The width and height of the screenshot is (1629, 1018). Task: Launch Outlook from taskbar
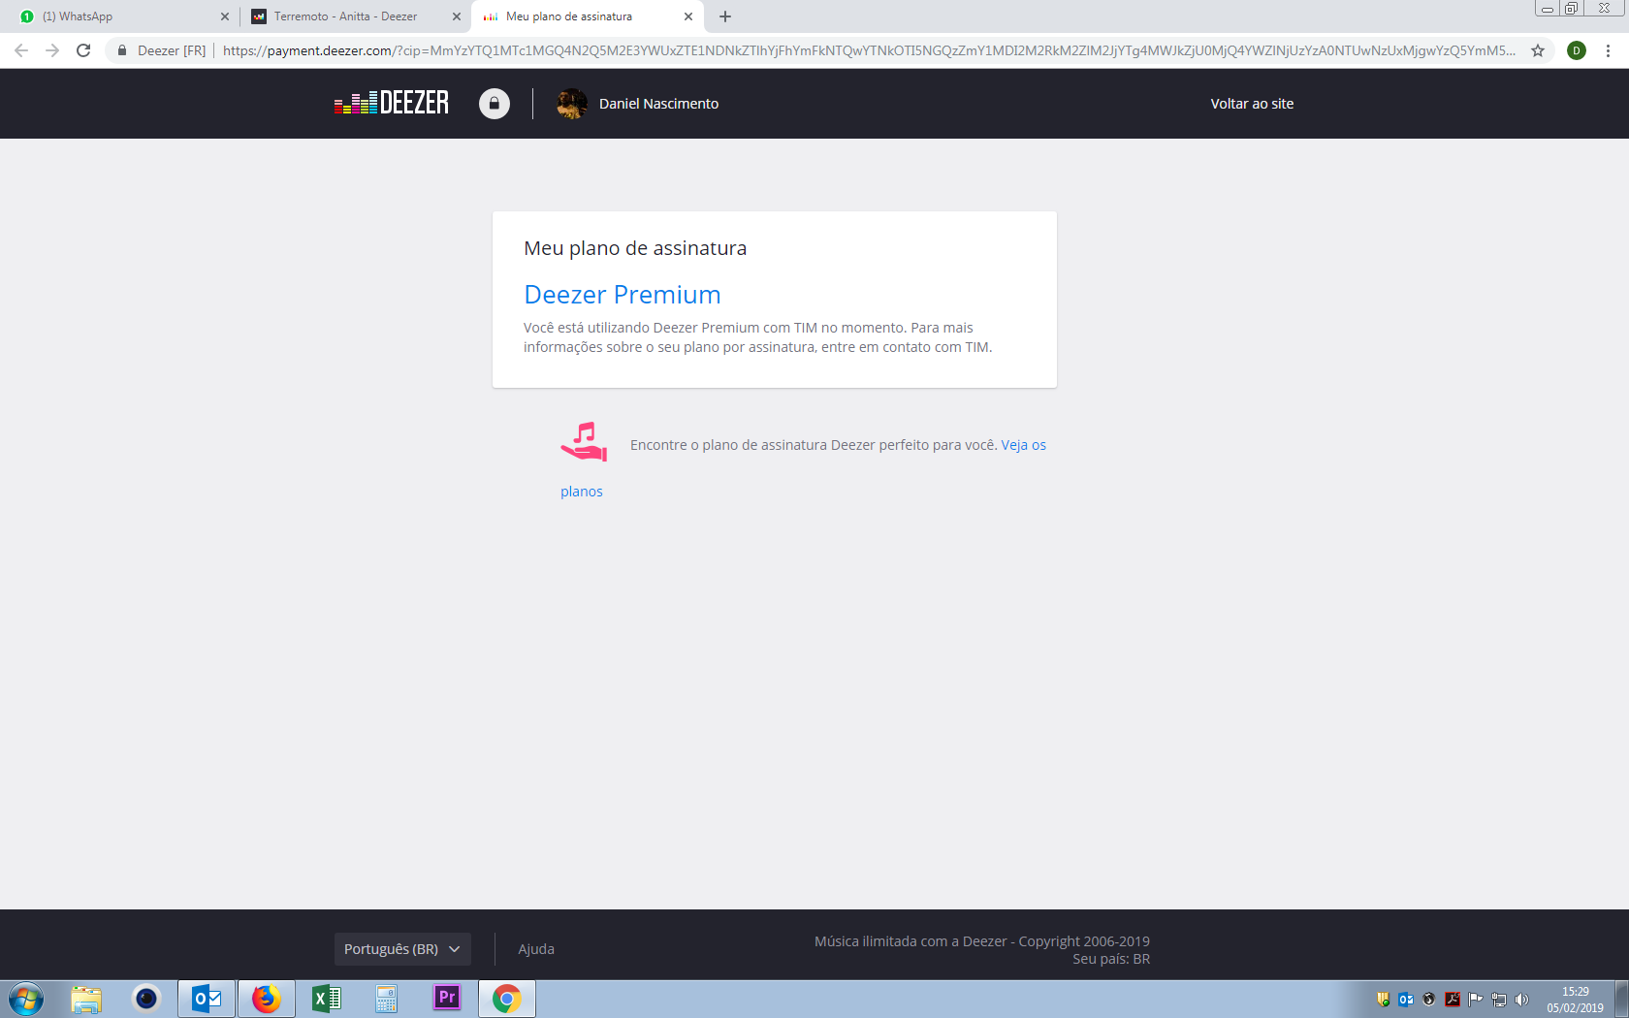pyautogui.click(x=207, y=999)
